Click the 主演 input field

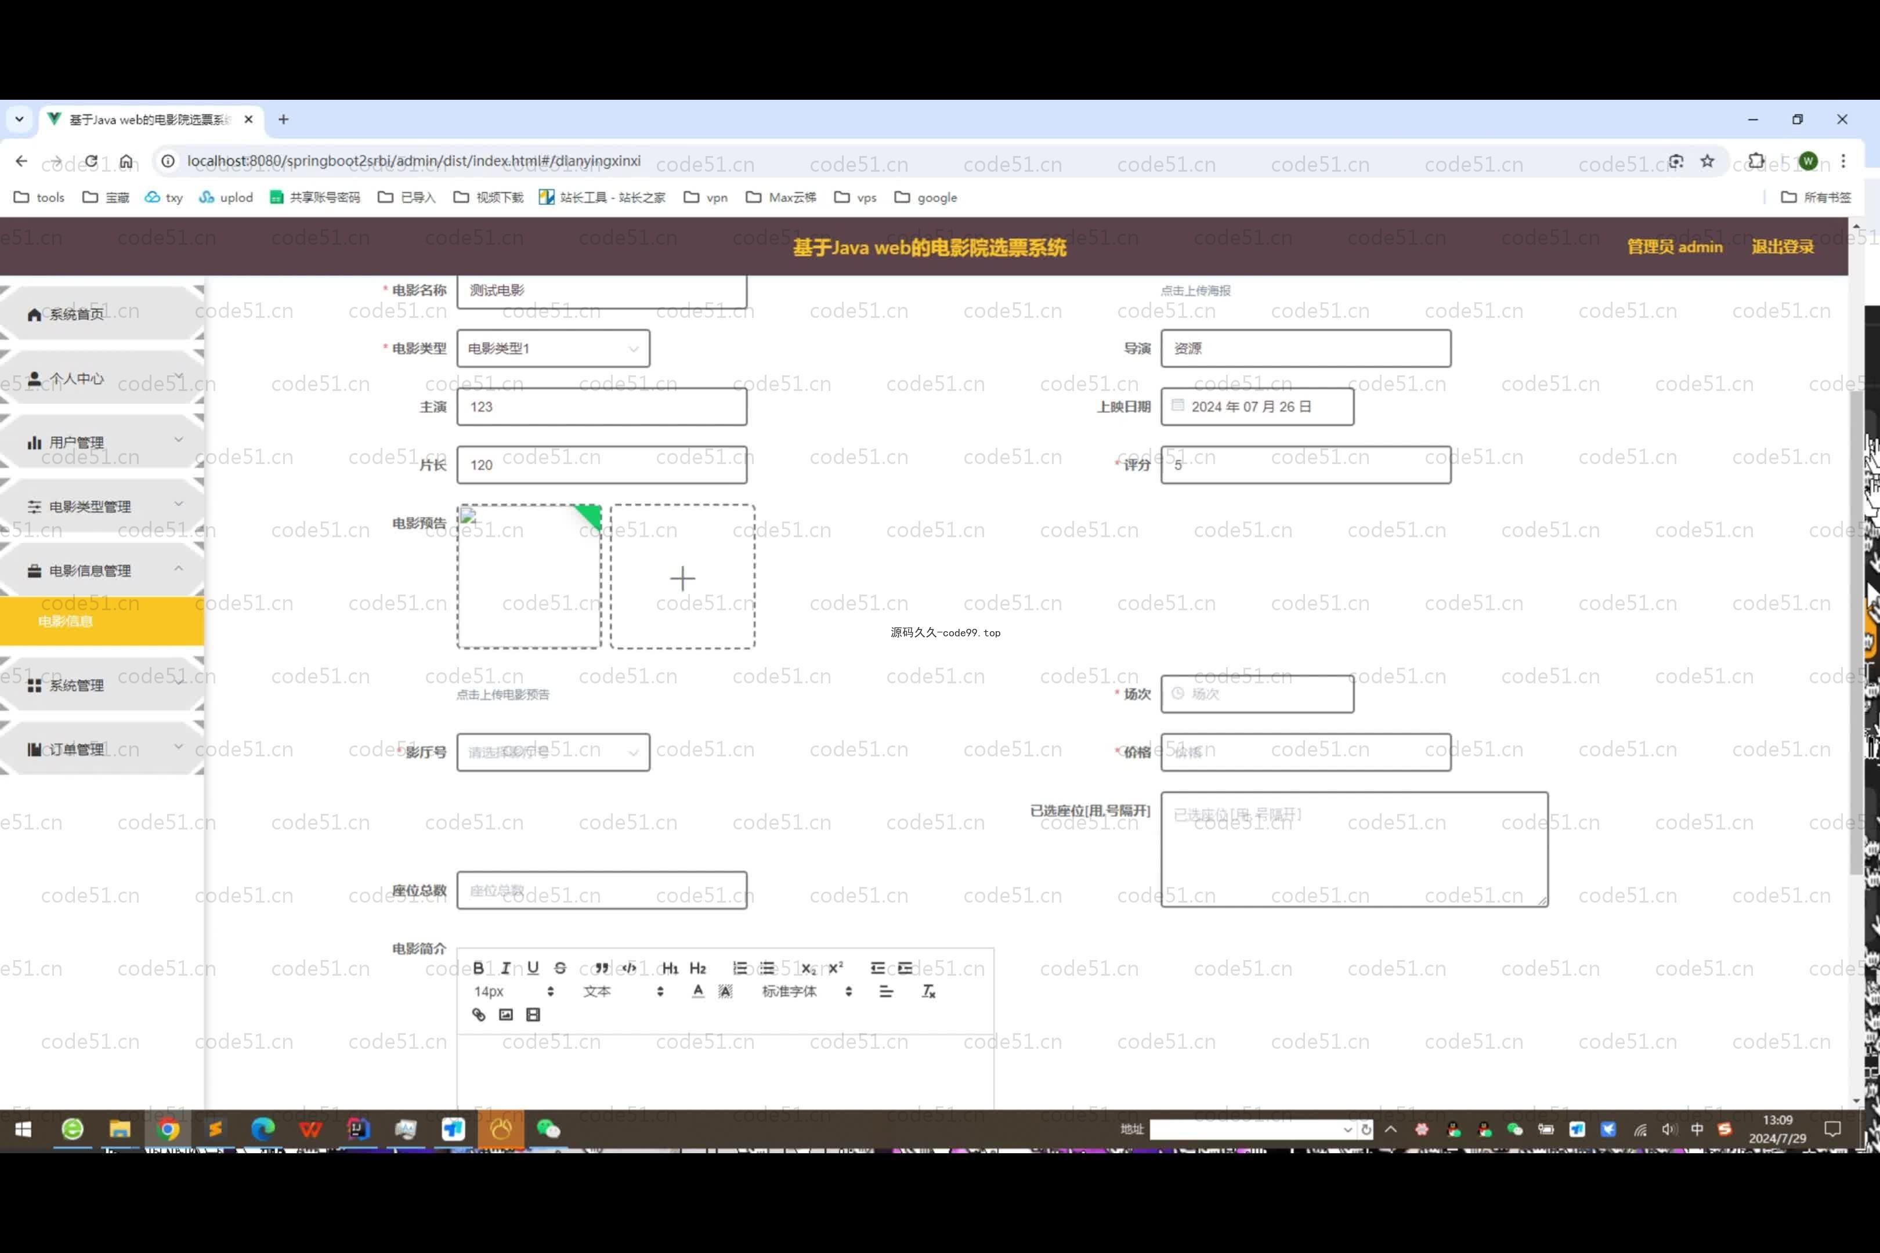[602, 407]
